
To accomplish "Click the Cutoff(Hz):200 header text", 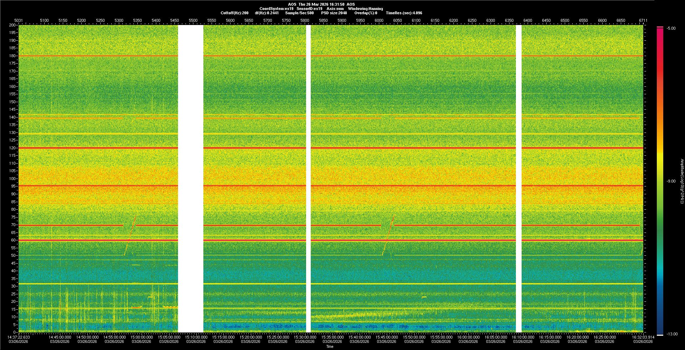I will (234, 13).
